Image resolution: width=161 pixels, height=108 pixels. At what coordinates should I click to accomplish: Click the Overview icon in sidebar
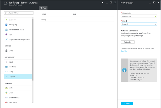point(6,20)
